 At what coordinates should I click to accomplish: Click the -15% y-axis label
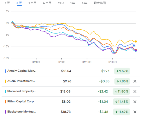tap(6, 58)
